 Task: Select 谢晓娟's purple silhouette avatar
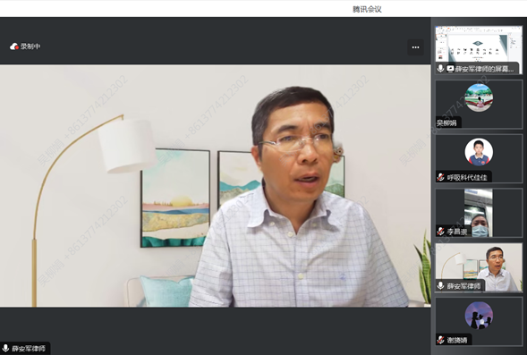click(x=479, y=315)
